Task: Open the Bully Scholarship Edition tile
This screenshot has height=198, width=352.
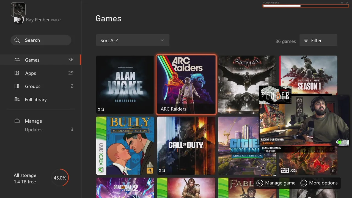Action: [x=125, y=146]
